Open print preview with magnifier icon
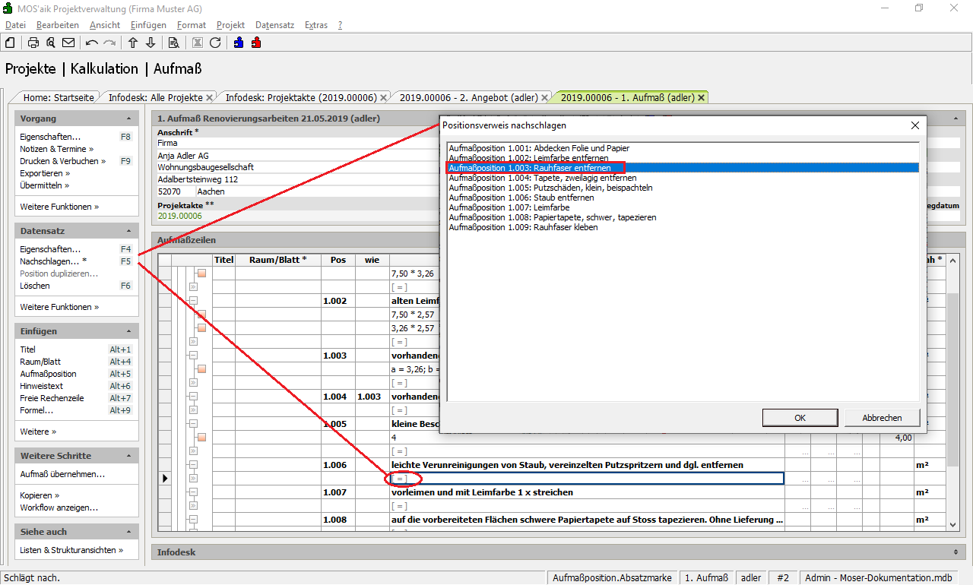 [x=51, y=43]
